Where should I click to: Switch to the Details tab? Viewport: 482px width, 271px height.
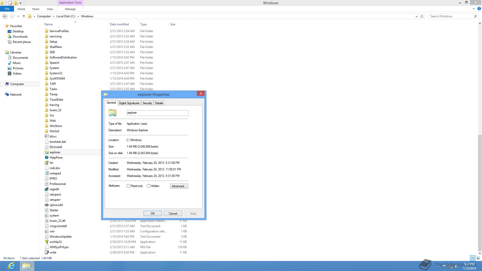tap(159, 103)
